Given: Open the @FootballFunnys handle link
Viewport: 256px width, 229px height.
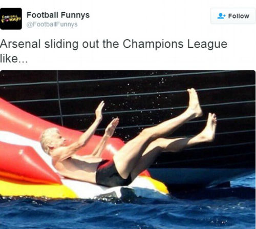Looking at the screenshot, I should pyautogui.click(x=52, y=24).
